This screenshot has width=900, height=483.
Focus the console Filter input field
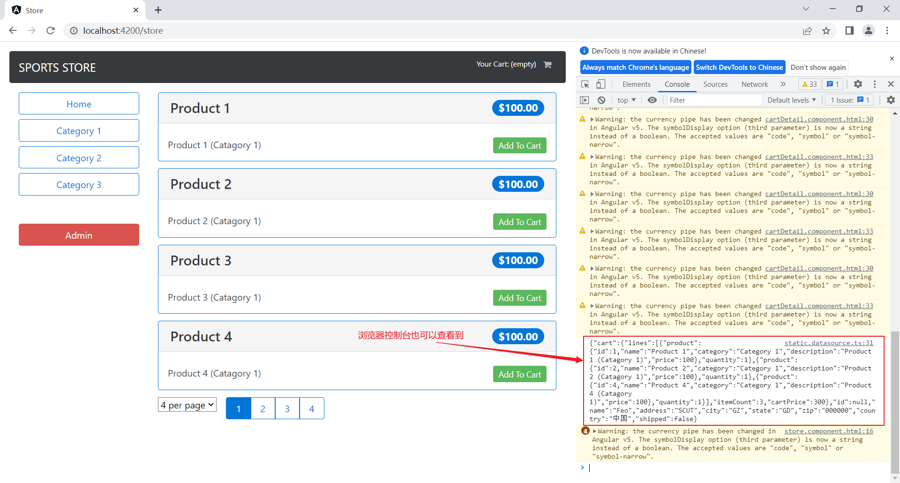[714, 100]
